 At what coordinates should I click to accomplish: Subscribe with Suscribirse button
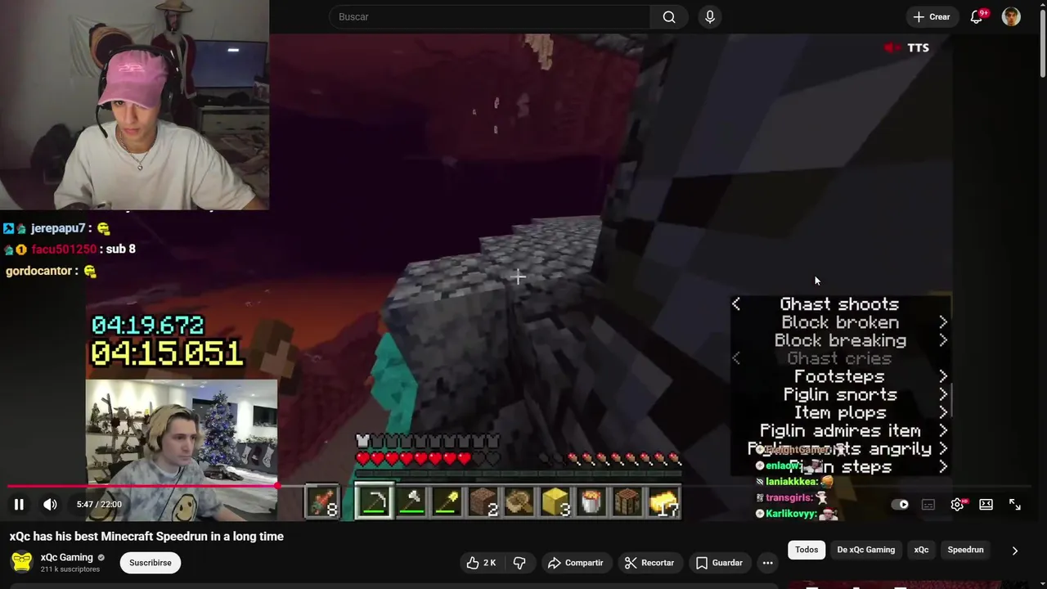point(151,563)
